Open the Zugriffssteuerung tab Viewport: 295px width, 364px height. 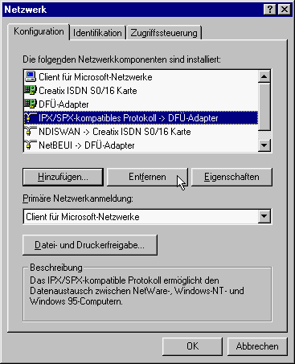[x=164, y=33]
